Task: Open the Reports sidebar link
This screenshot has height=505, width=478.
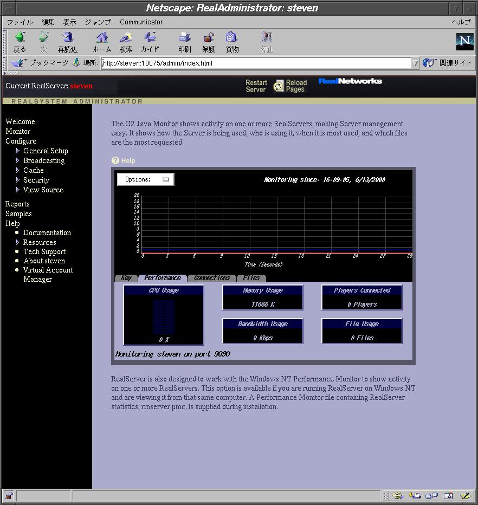Action: (17, 204)
